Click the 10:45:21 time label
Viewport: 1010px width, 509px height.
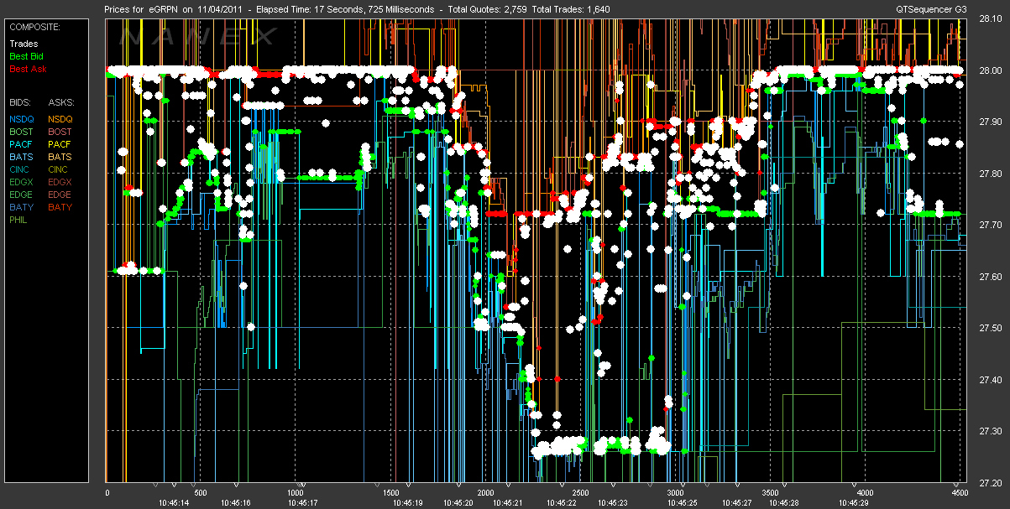pos(508,502)
